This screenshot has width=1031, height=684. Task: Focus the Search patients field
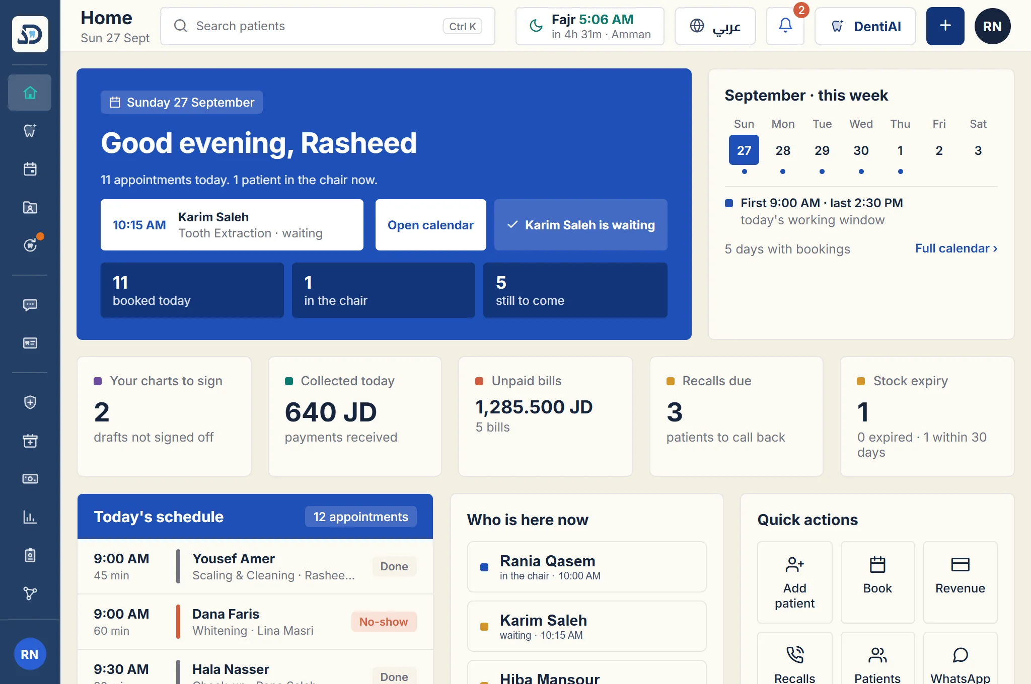(328, 26)
